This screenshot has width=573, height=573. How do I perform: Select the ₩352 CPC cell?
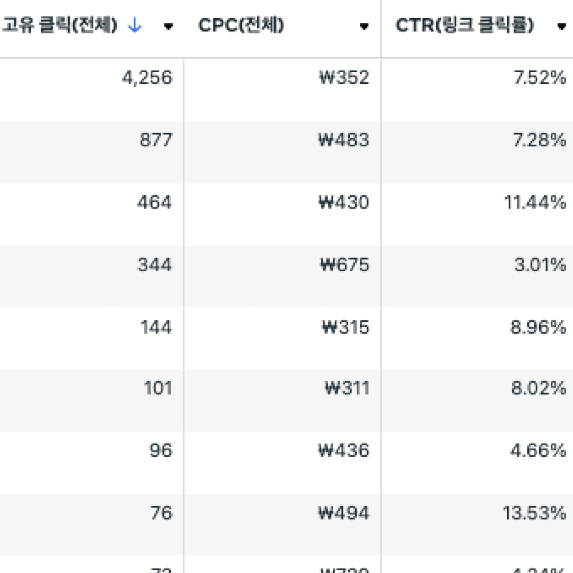283,90
